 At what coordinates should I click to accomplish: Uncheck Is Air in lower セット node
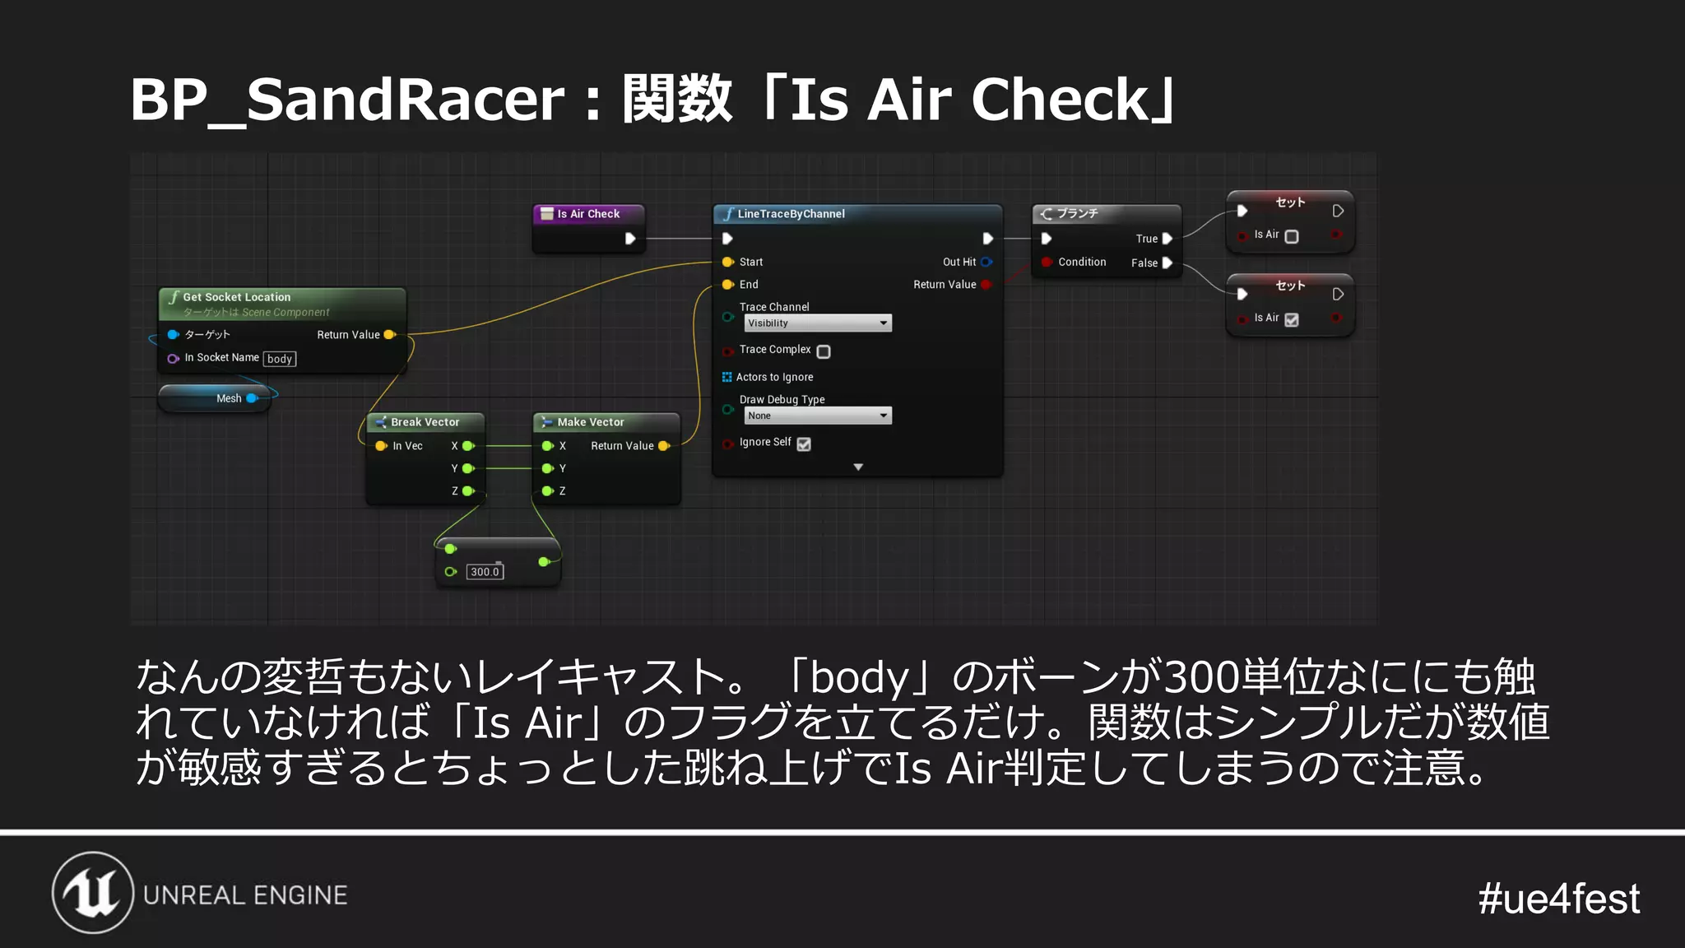[x=1292, y=320]
